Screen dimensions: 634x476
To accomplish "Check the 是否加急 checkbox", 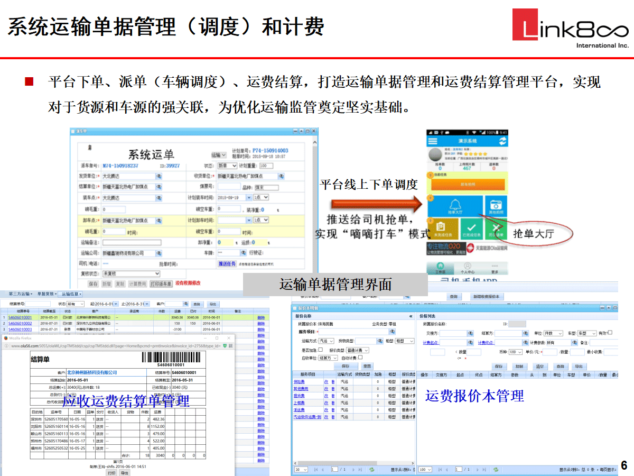I will coord(321,350).
